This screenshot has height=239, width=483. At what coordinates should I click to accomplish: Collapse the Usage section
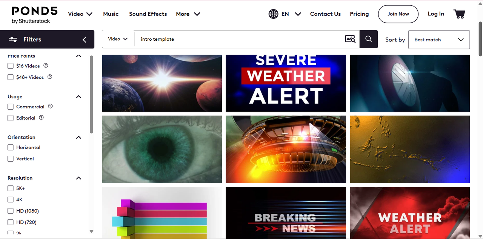pyautogui.click(x=78, y=97)
